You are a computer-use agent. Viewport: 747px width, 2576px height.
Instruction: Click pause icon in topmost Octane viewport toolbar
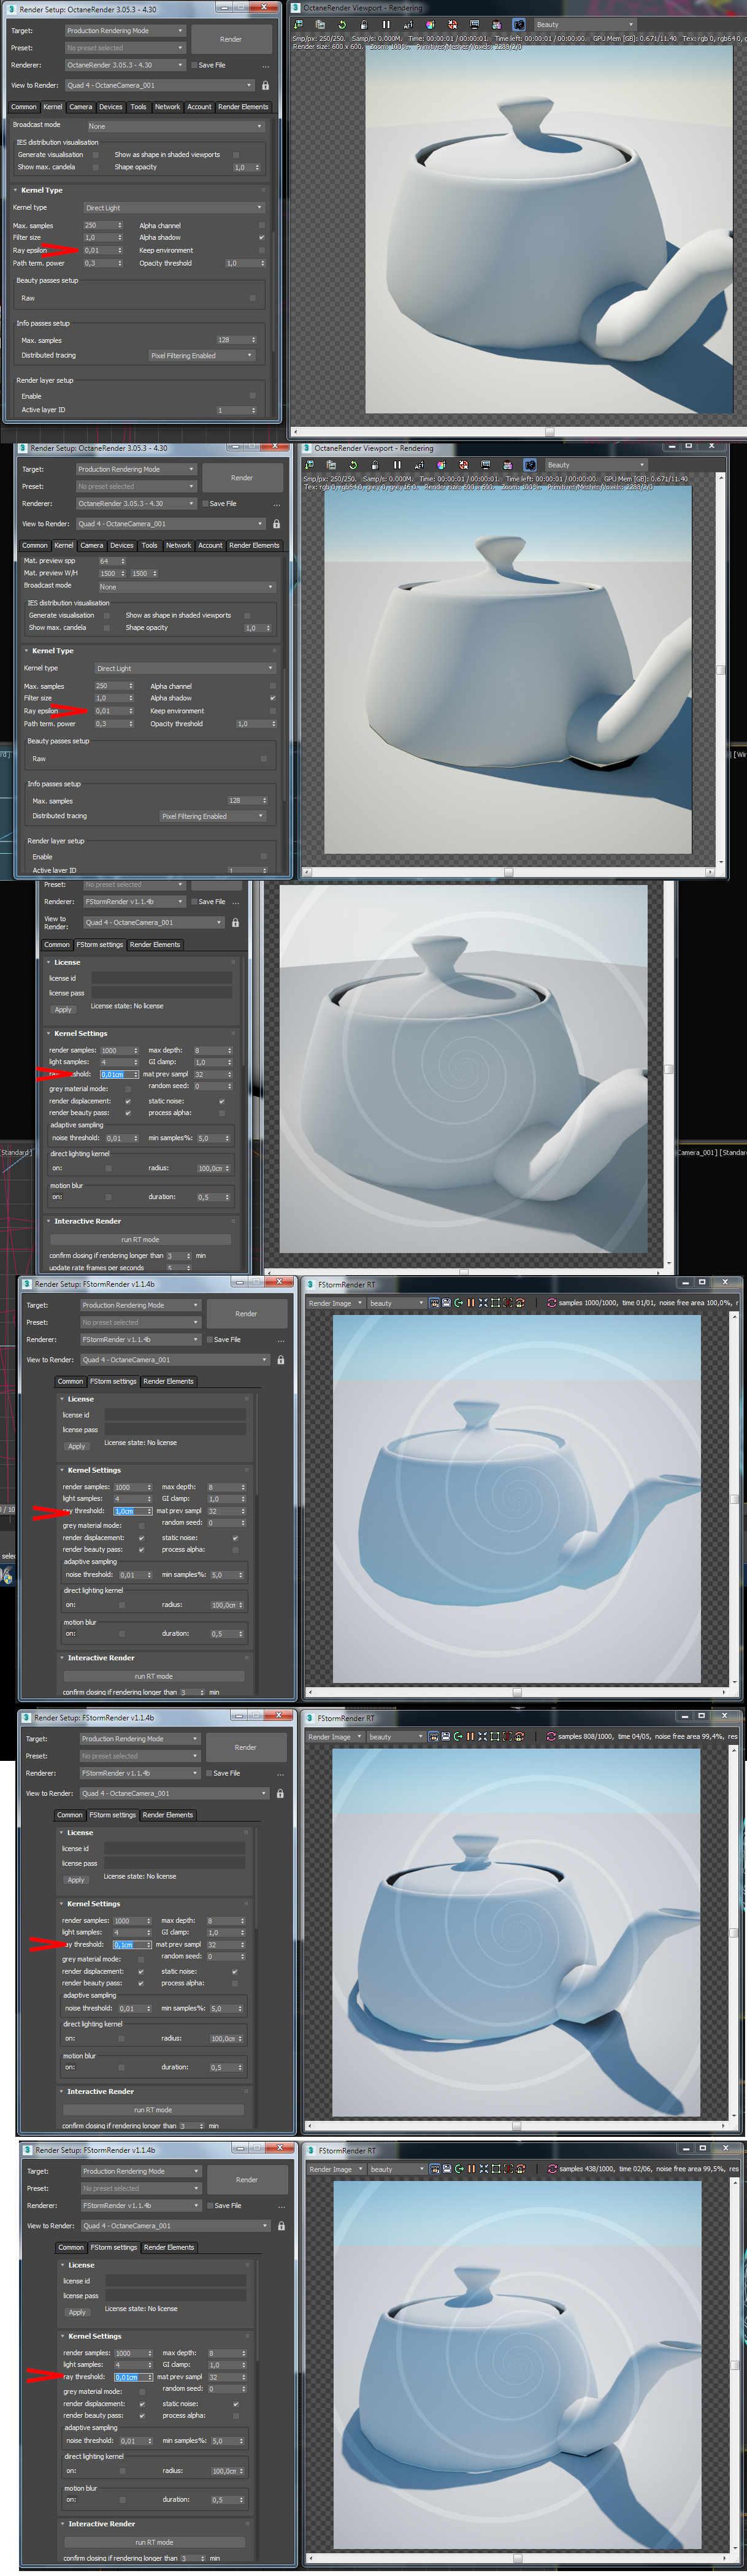(386, 24)
